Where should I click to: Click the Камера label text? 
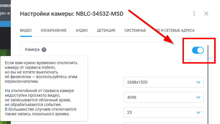click(x=32, y=50)
